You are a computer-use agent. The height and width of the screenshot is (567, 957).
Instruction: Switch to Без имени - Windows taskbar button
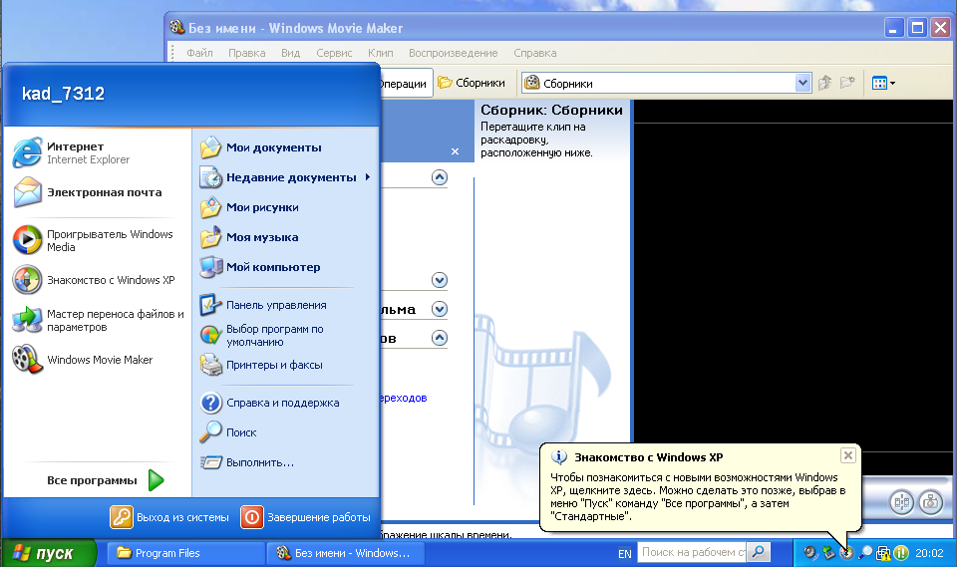(x=346, y=553)
